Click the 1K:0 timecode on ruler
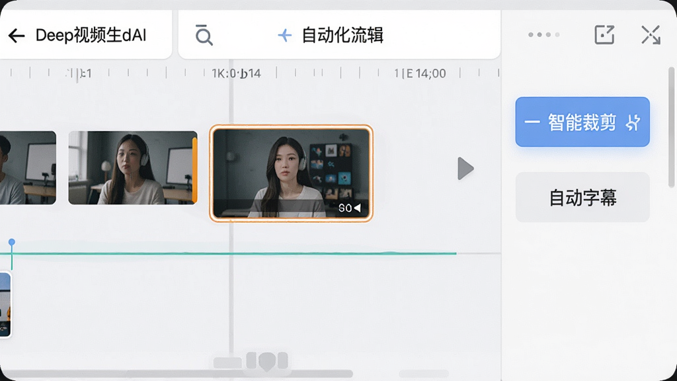Viewport: 677px width, 381px height. coord(236,73)
